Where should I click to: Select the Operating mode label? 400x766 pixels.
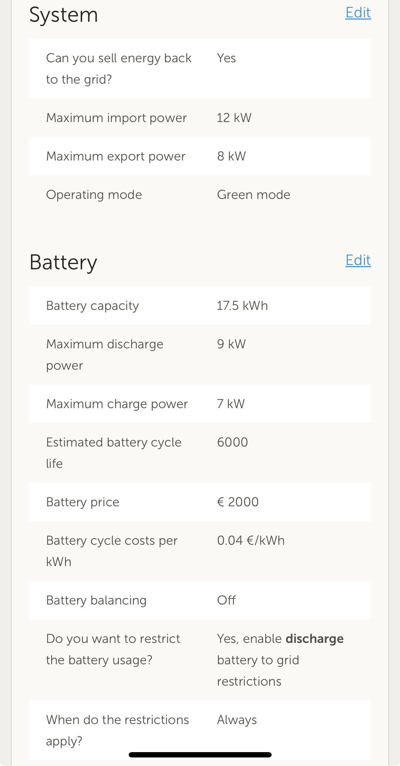[x=94, y=195]
